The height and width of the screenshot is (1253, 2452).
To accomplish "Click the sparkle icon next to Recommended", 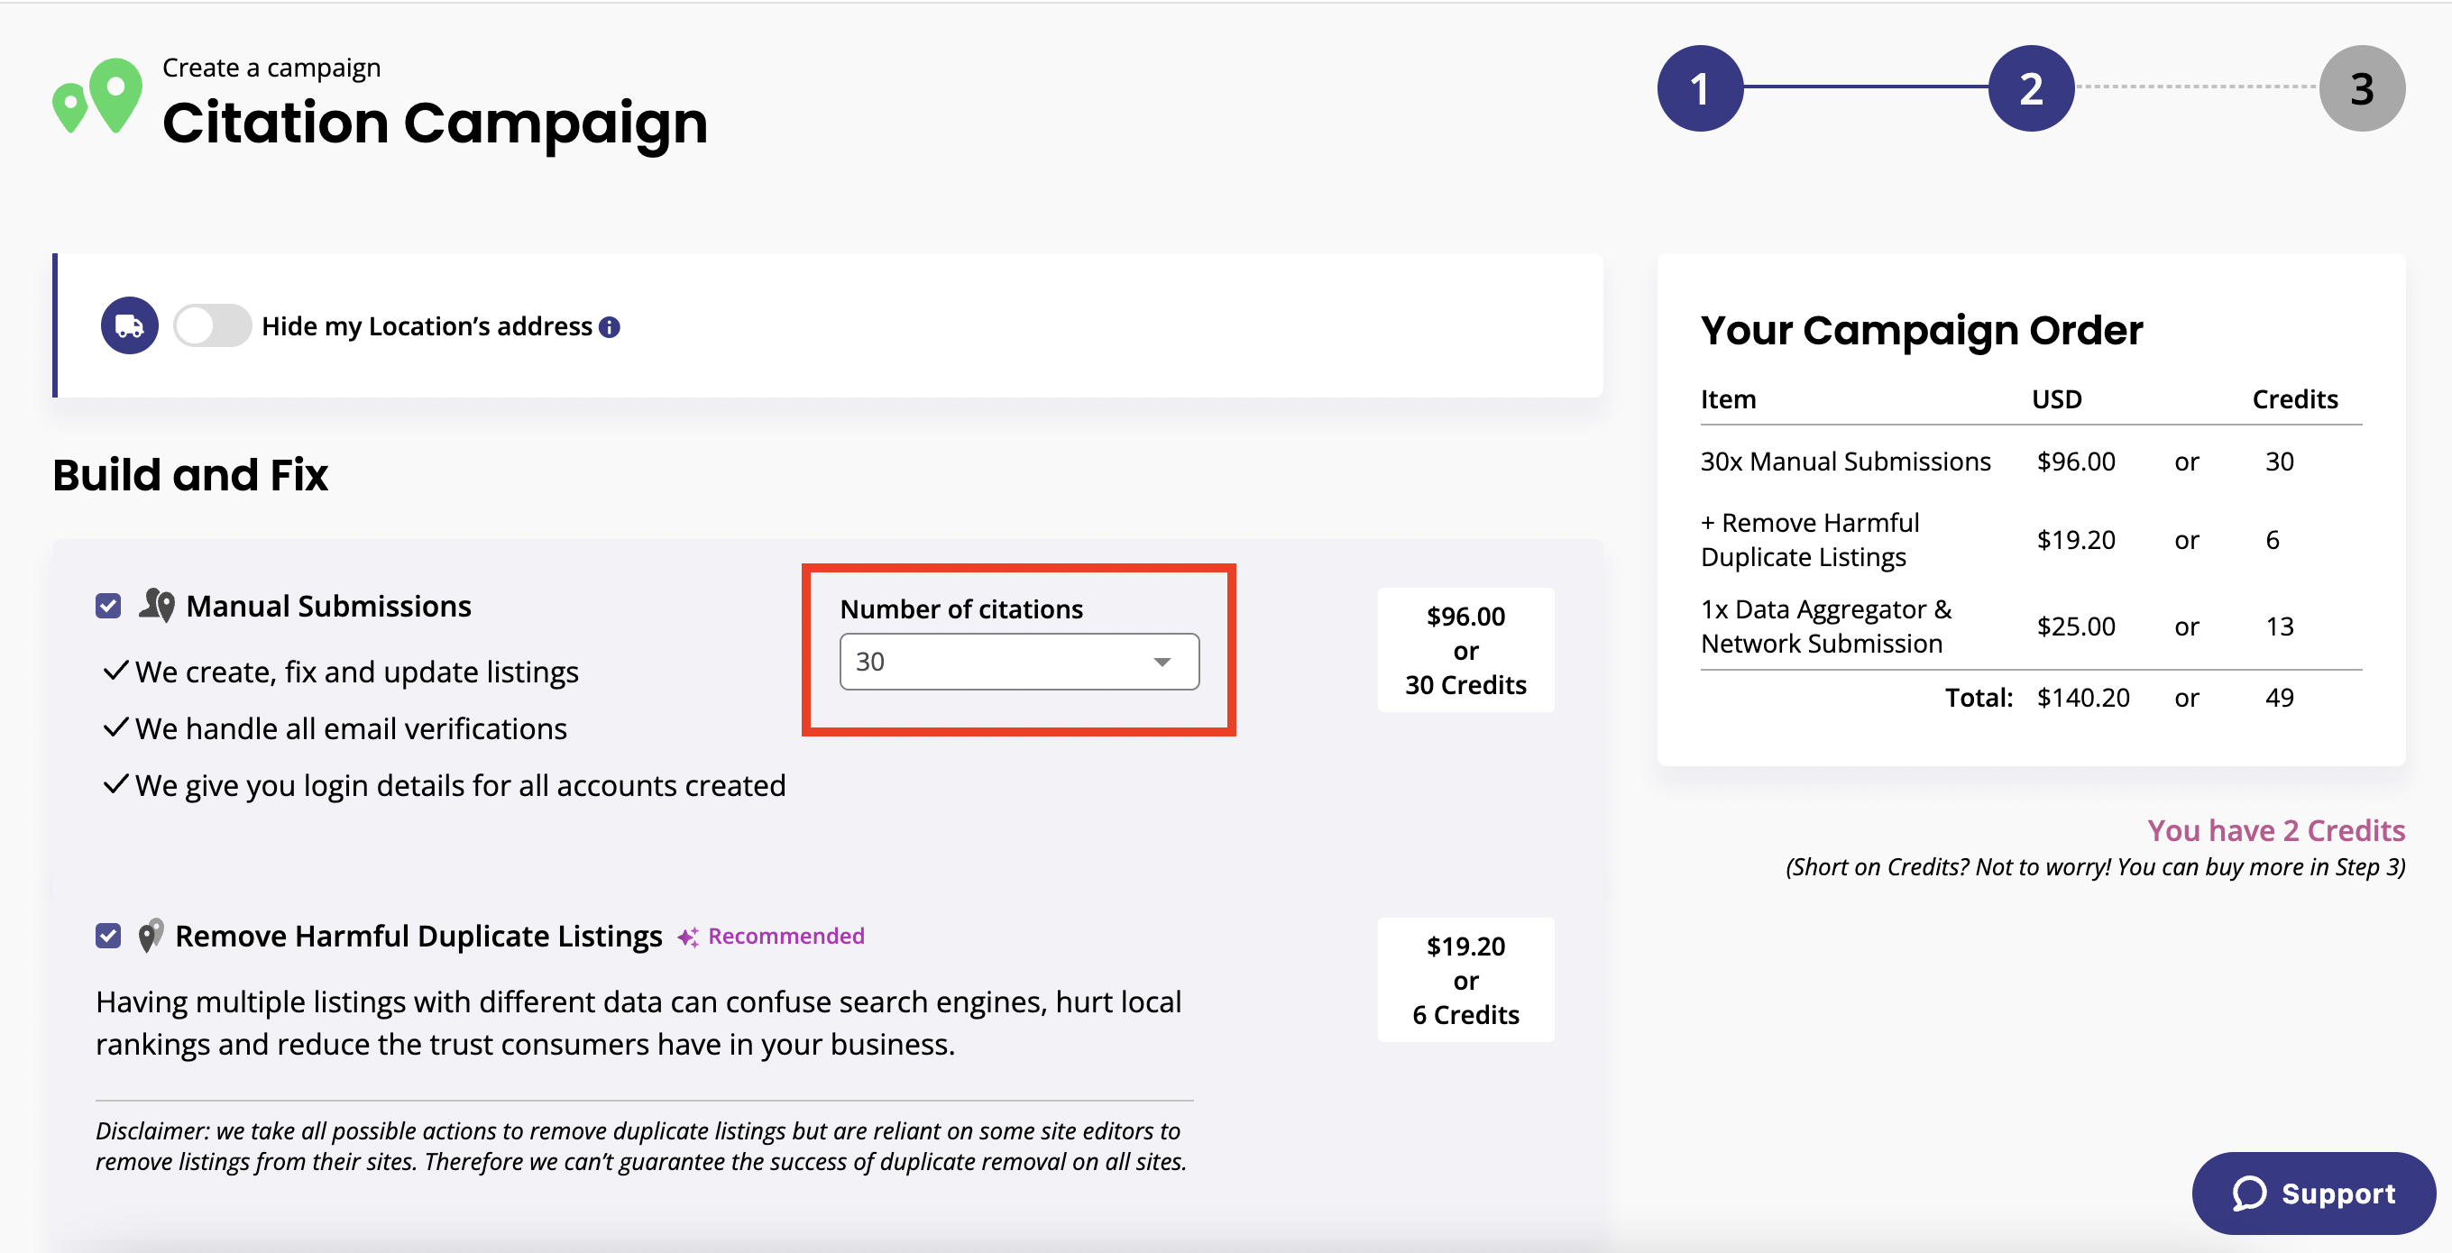I will point(689,937).
